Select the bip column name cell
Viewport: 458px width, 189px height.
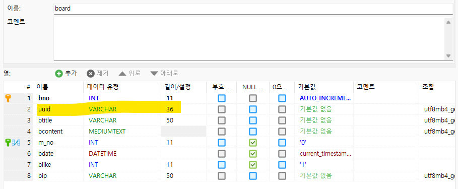[58, 176]
